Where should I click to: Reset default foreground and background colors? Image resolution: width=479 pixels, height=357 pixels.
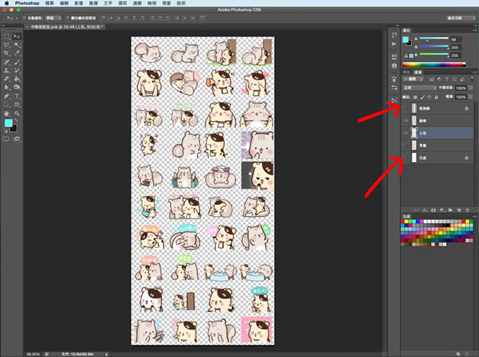tap(5, 131)
